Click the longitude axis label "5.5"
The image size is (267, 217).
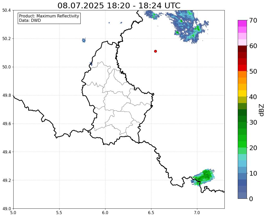point(59,213)
